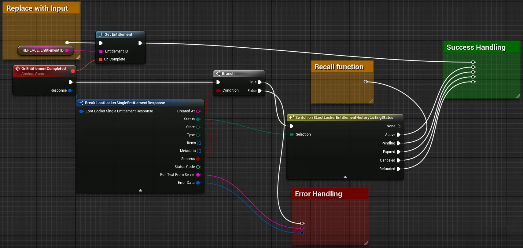Click the OnEntitlementCompleted red delegate output pin

click(73, 71)
